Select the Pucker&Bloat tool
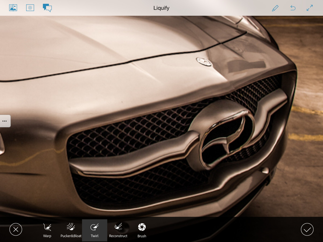 click(x=71, y=230)
